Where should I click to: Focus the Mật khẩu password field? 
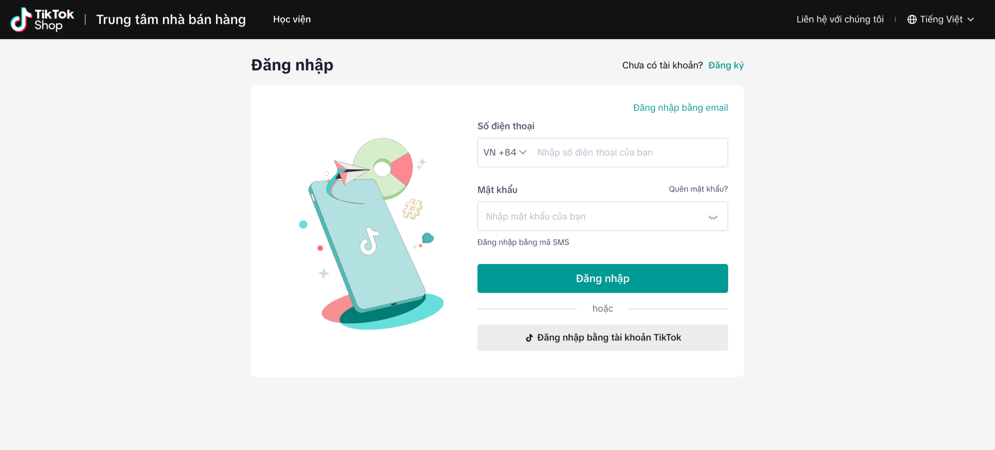[x=591, y=217]
